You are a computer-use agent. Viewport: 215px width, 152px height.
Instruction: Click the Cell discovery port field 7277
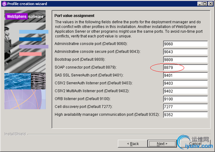185,107
